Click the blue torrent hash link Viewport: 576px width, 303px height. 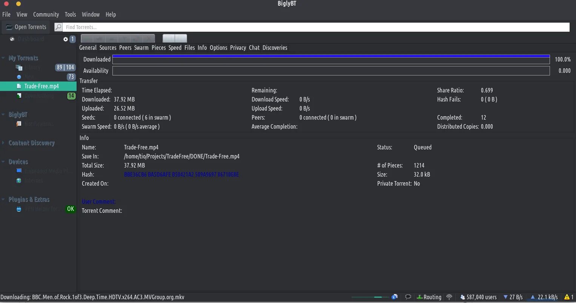click(181, 174)
